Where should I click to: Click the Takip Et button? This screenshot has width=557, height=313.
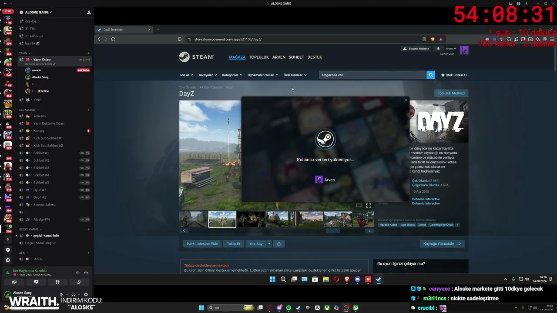(x=234, y=244)
